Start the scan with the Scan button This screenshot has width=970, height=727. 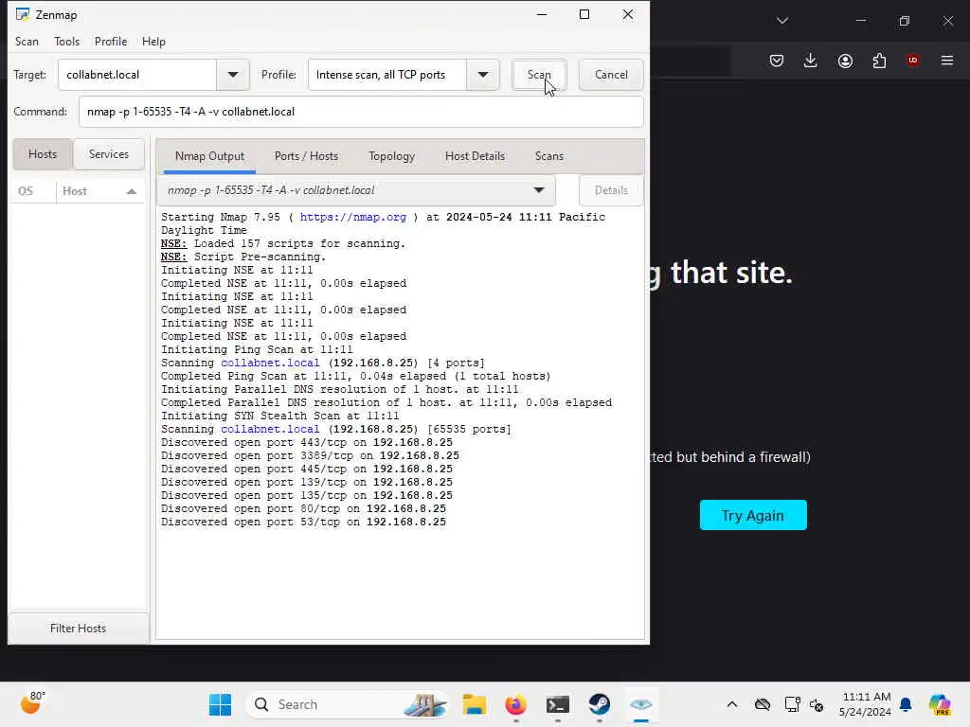click(539, 75)
